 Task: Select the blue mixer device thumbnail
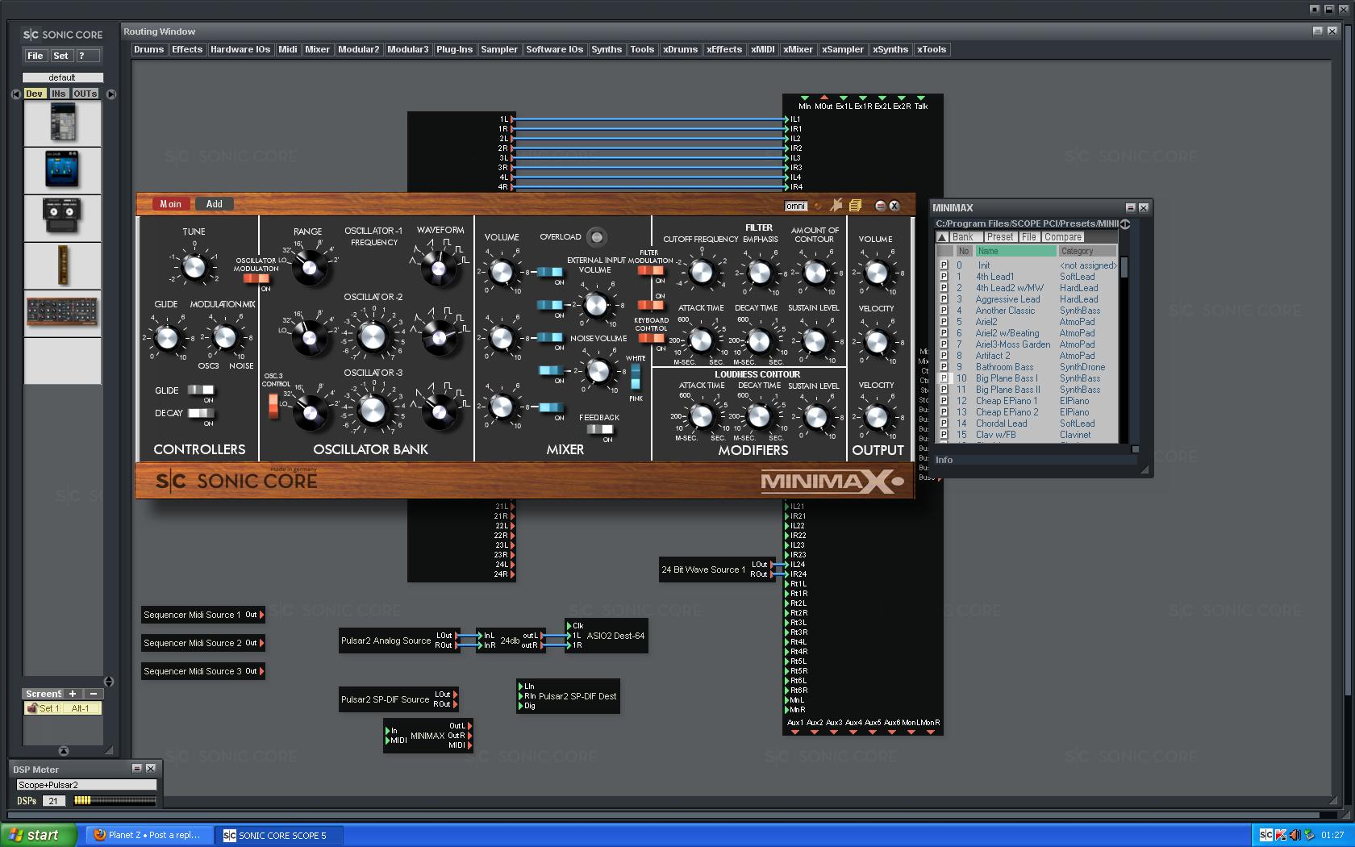point(62,170)
